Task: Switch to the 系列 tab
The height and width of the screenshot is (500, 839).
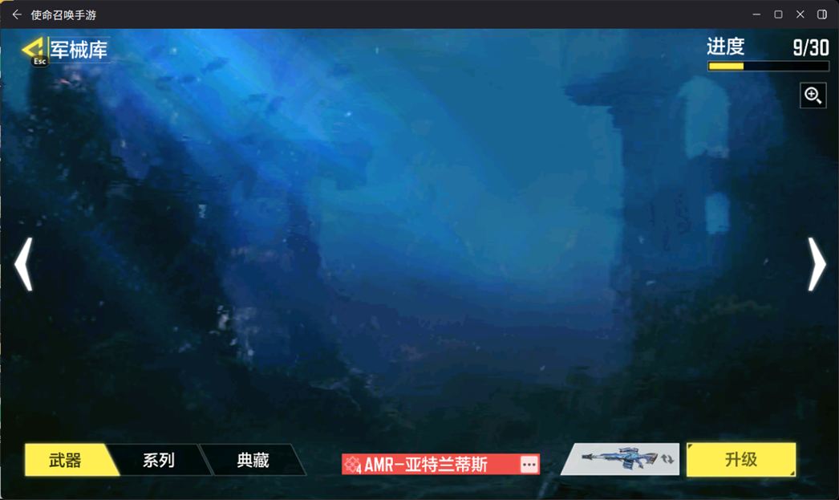Action: click(158, 460)
